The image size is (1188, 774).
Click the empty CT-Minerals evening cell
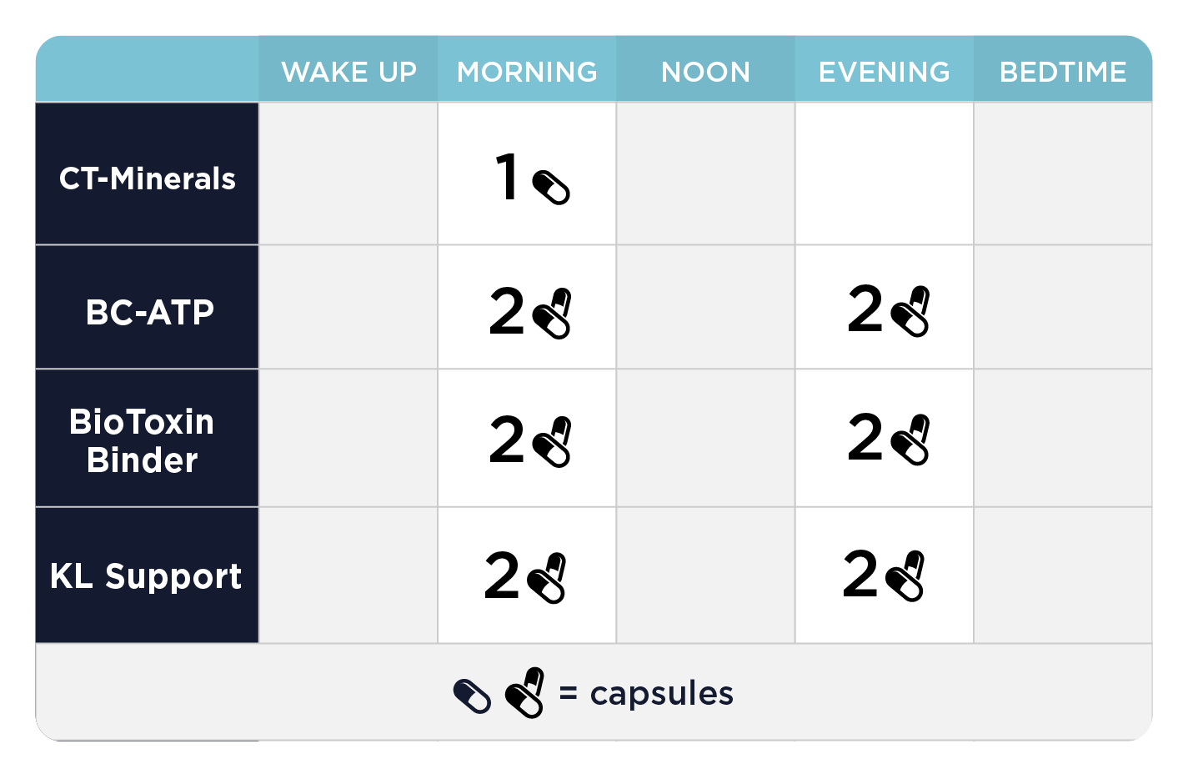(x=884, y=173)
